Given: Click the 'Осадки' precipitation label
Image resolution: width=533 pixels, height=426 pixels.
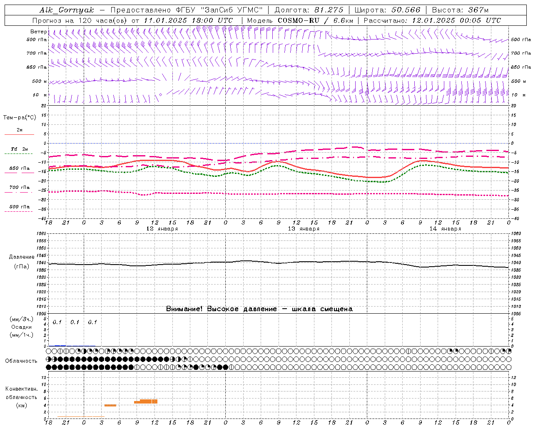Looking at the screenshot, I should coord(22,327).
